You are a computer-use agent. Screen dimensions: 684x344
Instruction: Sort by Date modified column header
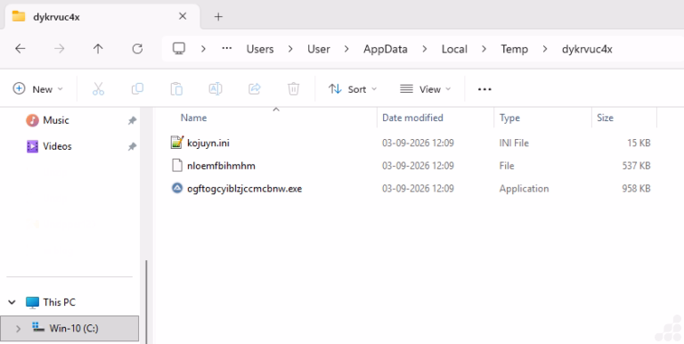click(412, 118)
